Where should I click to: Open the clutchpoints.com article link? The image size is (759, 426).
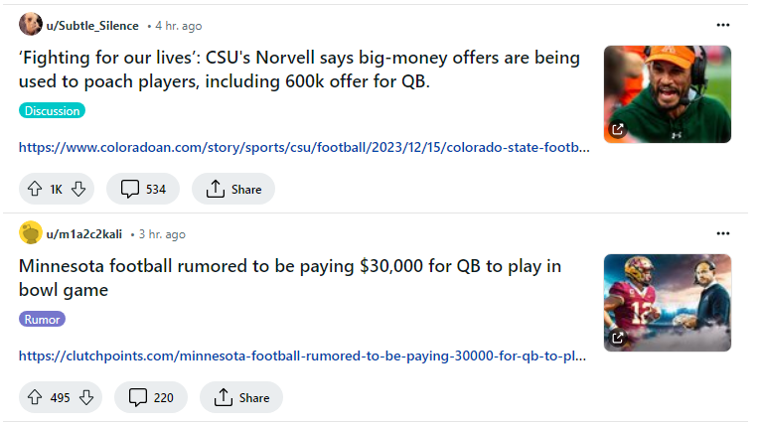click(x=302, y=355)
